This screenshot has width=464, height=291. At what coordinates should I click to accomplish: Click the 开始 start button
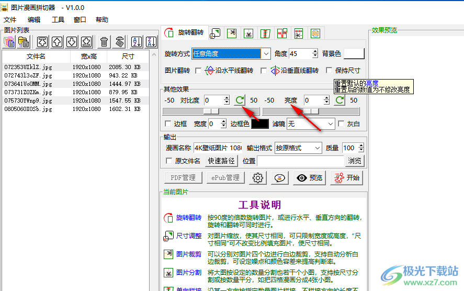(346, 178)
